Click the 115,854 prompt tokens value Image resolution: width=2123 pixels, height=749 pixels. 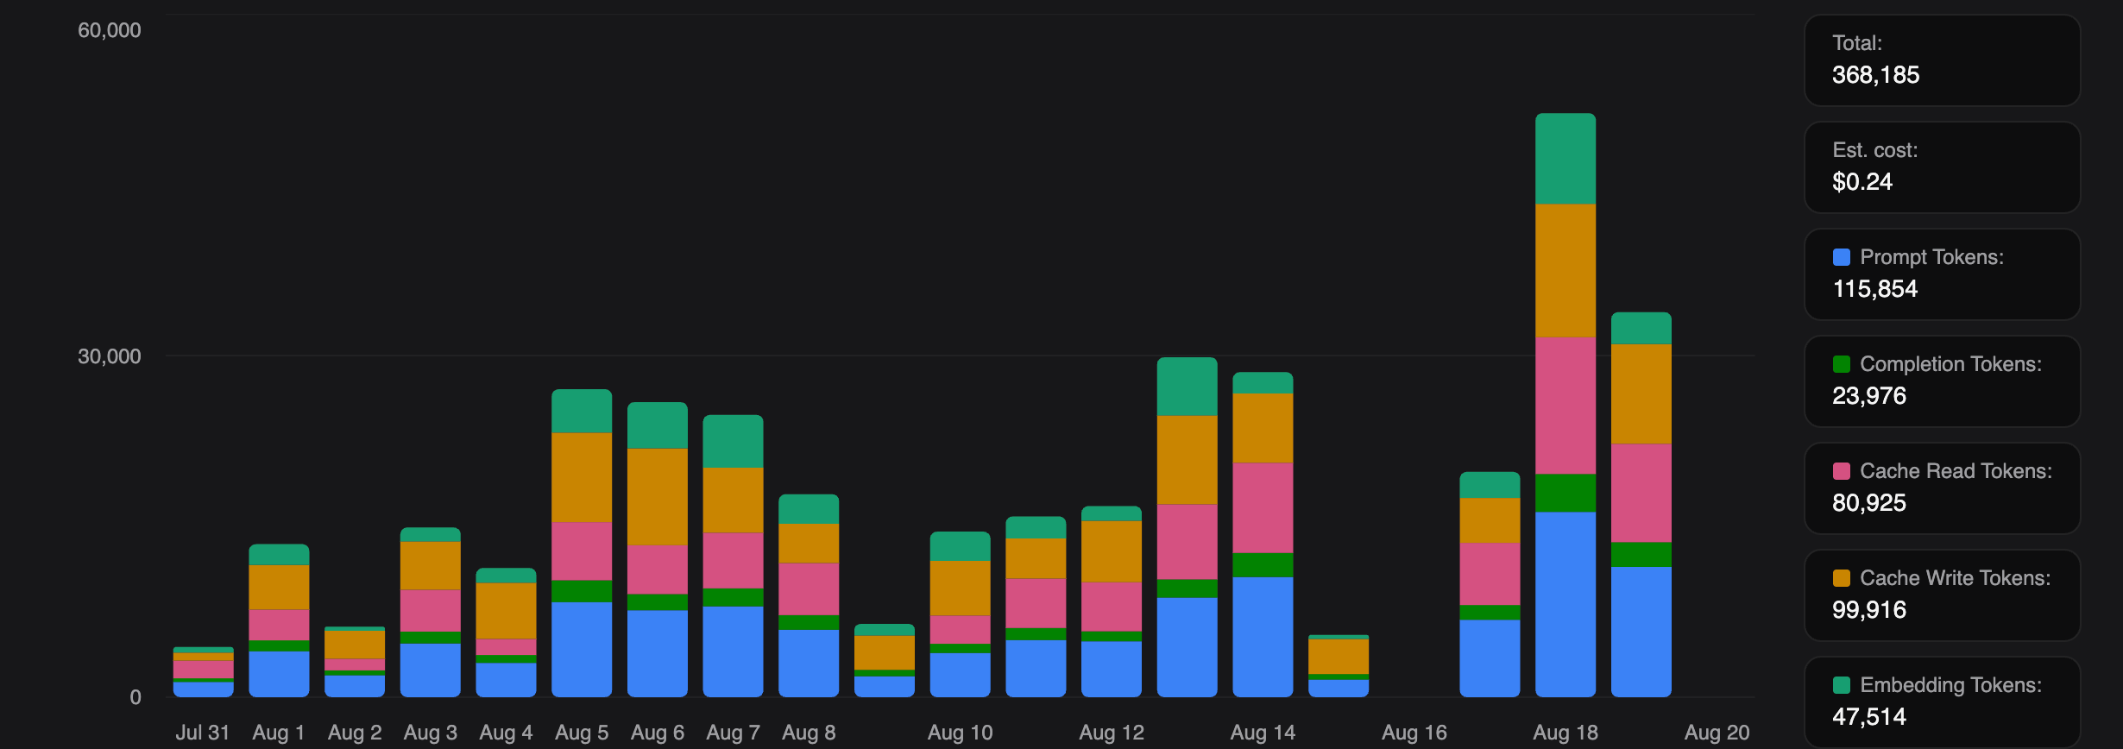1874,289
